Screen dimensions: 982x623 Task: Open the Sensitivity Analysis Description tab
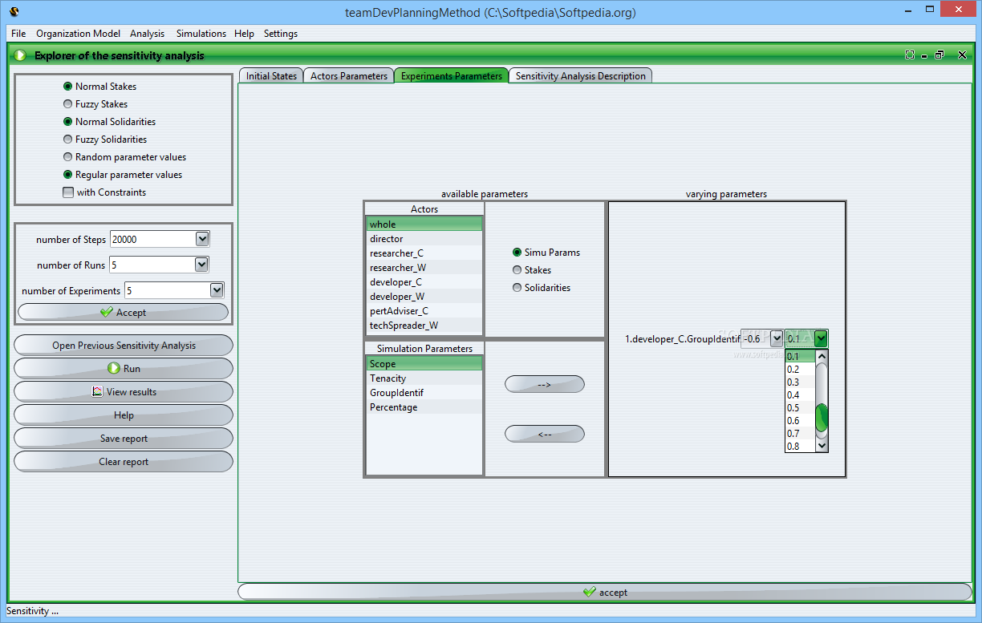[x=581, y=76]
